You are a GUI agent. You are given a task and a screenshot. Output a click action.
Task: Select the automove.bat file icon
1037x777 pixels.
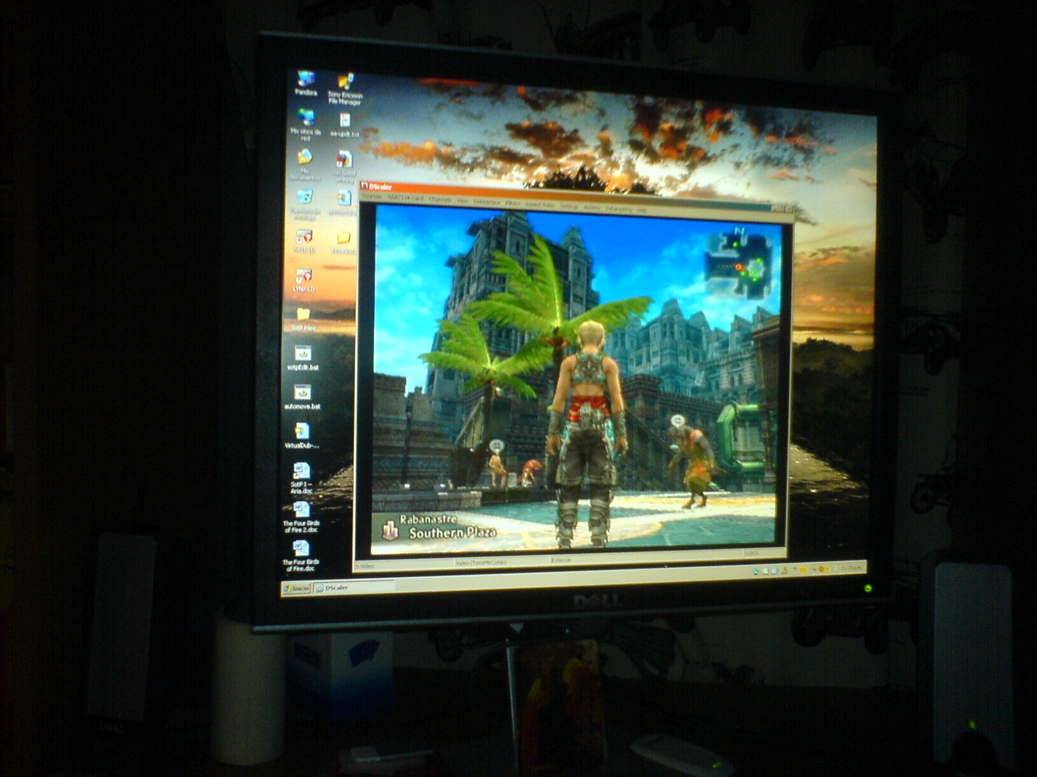[x=302, y=397]
